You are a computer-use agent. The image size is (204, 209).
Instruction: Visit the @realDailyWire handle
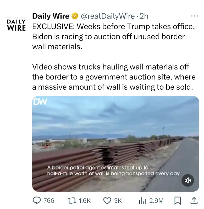(108, 16)
